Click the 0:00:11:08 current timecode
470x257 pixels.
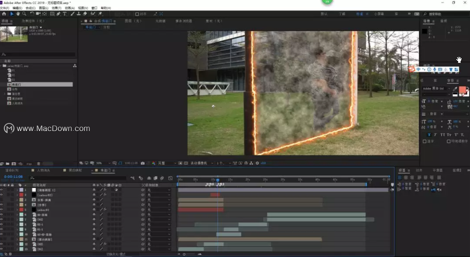(13, 177)
